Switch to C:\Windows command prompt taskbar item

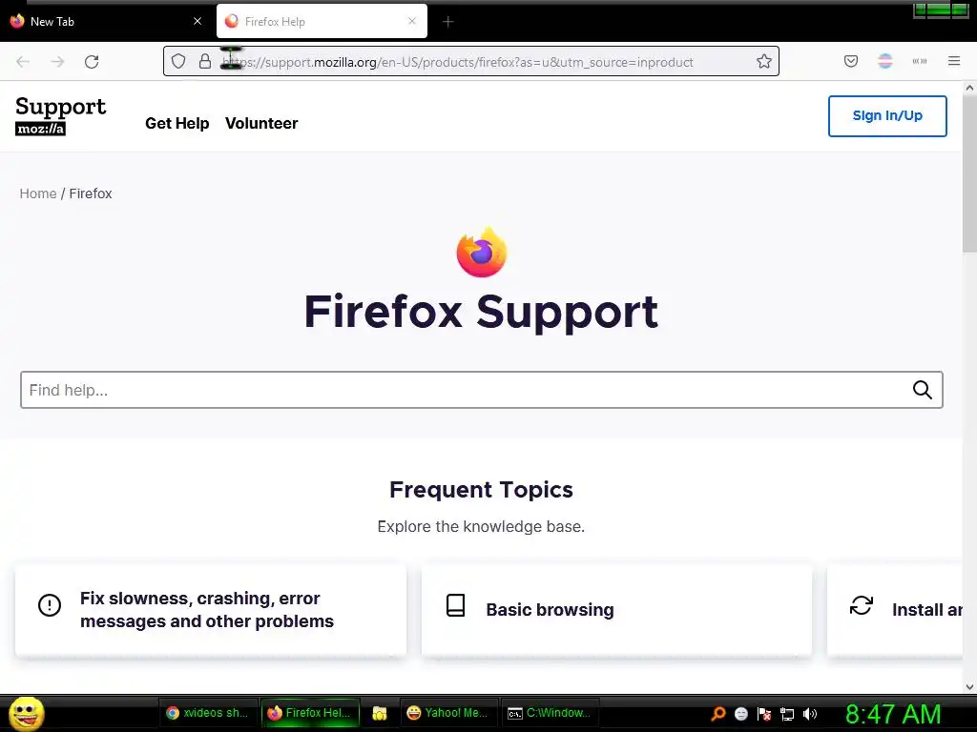(x=550, y=713)
